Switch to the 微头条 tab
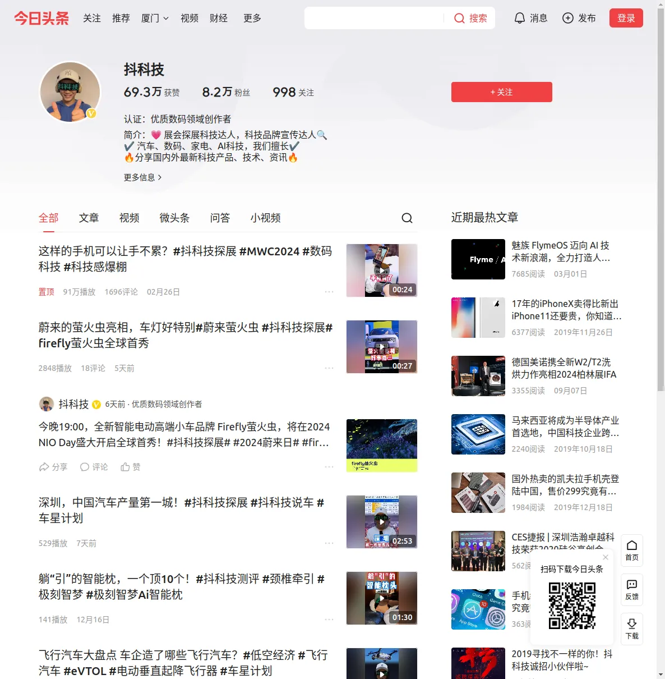The width and height of the screenshot is (665, 679). pos(175,218)
